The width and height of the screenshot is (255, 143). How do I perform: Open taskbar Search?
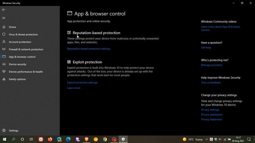(x=14, y=139)
